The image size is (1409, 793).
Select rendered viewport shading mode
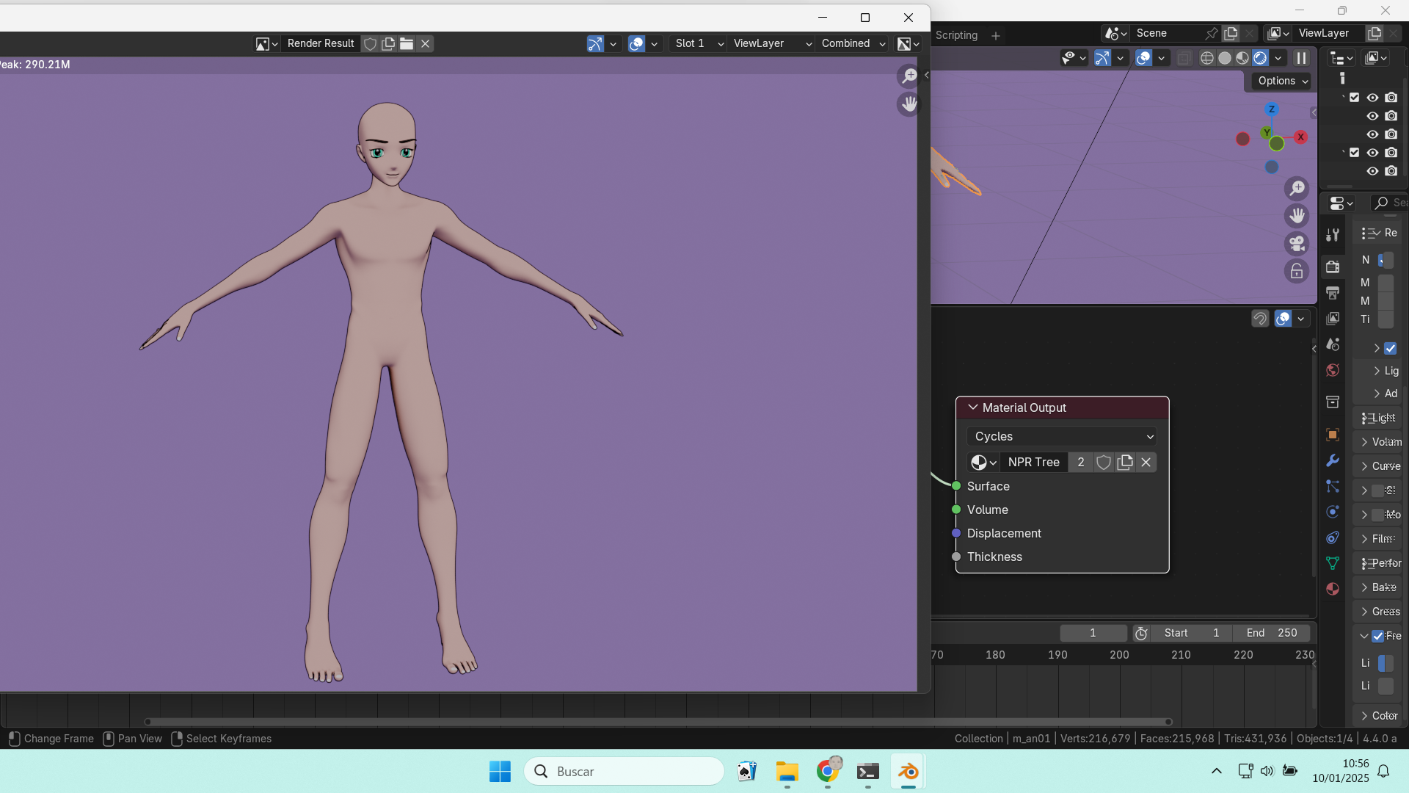(x=1260, y=58)
